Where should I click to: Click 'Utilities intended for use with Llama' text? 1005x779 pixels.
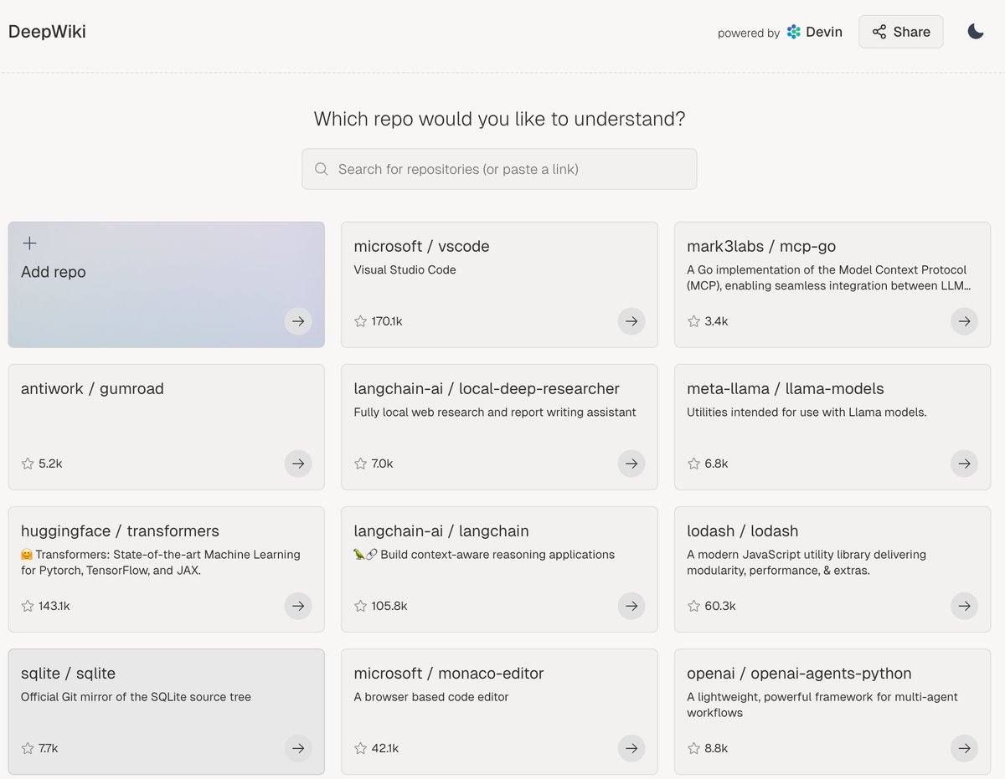[807, 412]
